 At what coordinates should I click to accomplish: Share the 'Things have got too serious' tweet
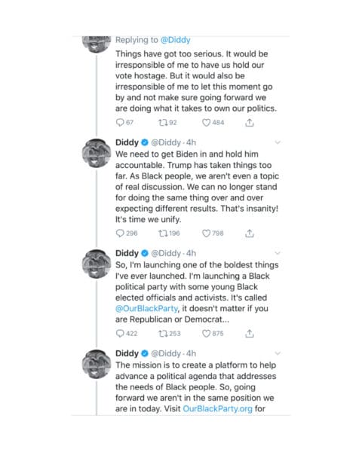250,123
